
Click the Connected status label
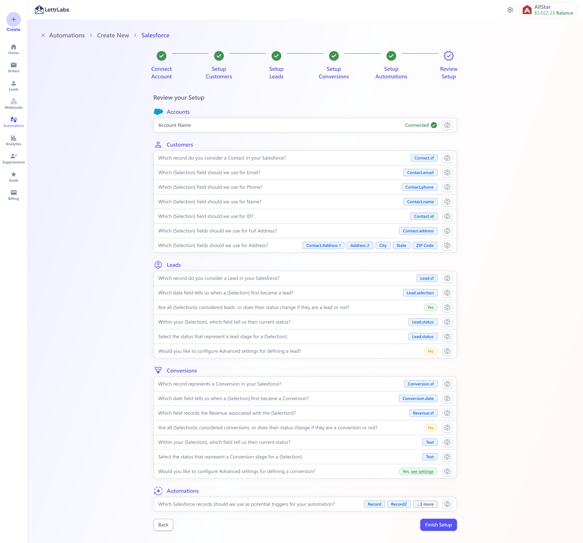[x=421, y=125]
